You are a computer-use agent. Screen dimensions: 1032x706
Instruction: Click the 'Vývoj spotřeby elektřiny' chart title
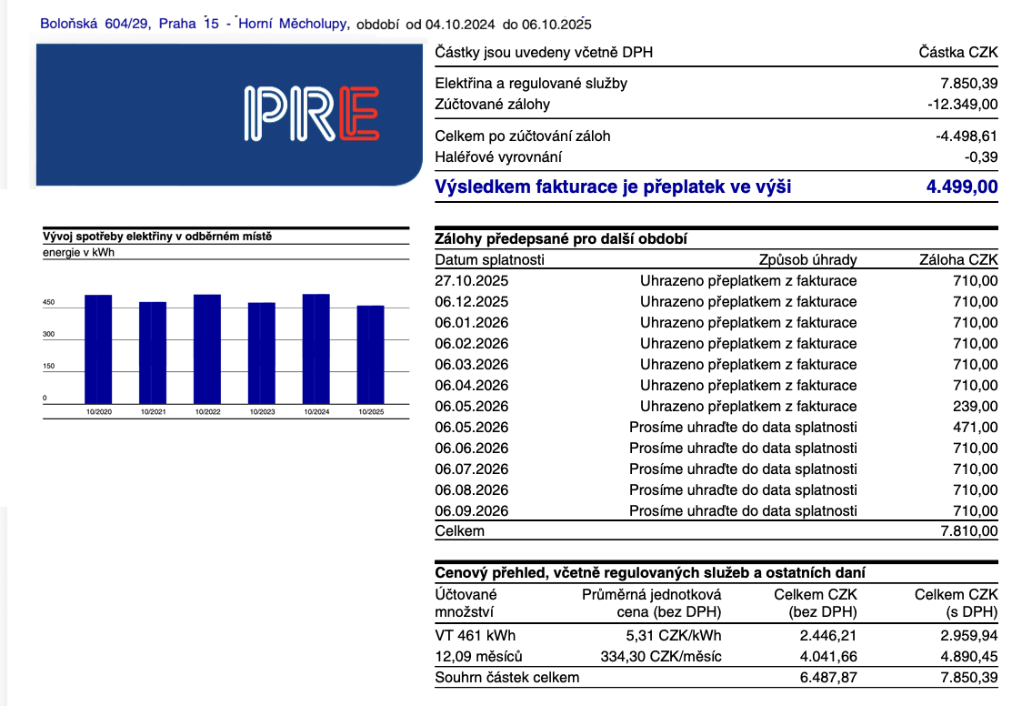(157, 237)
